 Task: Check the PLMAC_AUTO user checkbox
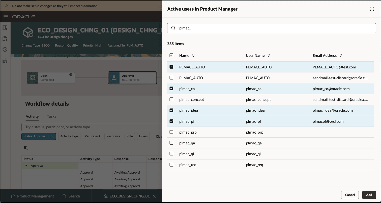coord(171,78)
